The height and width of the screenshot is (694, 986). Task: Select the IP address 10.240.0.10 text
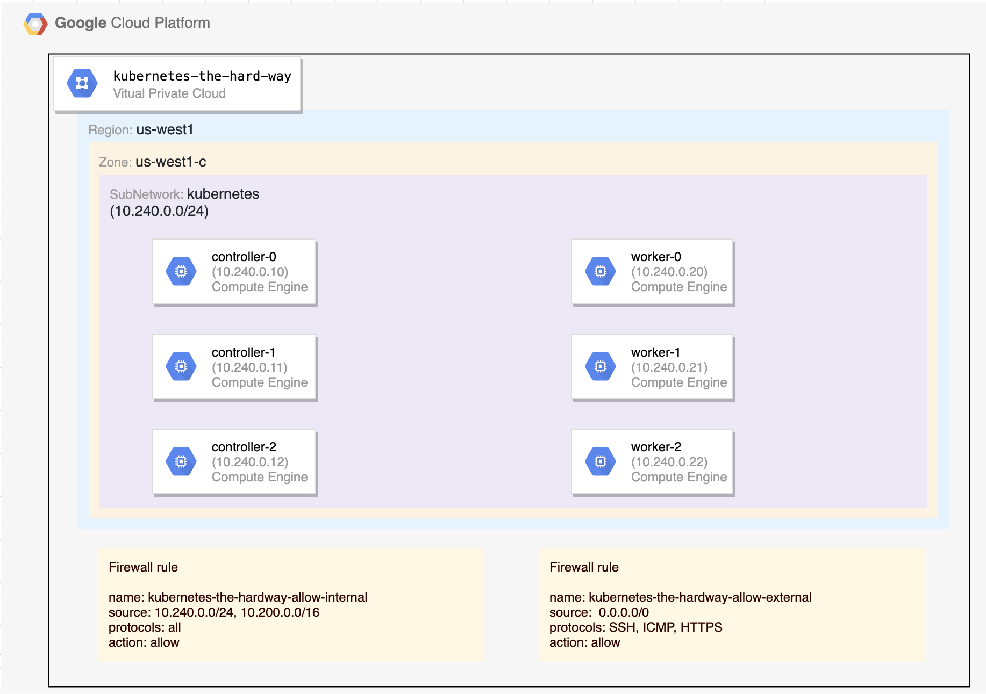251,271
